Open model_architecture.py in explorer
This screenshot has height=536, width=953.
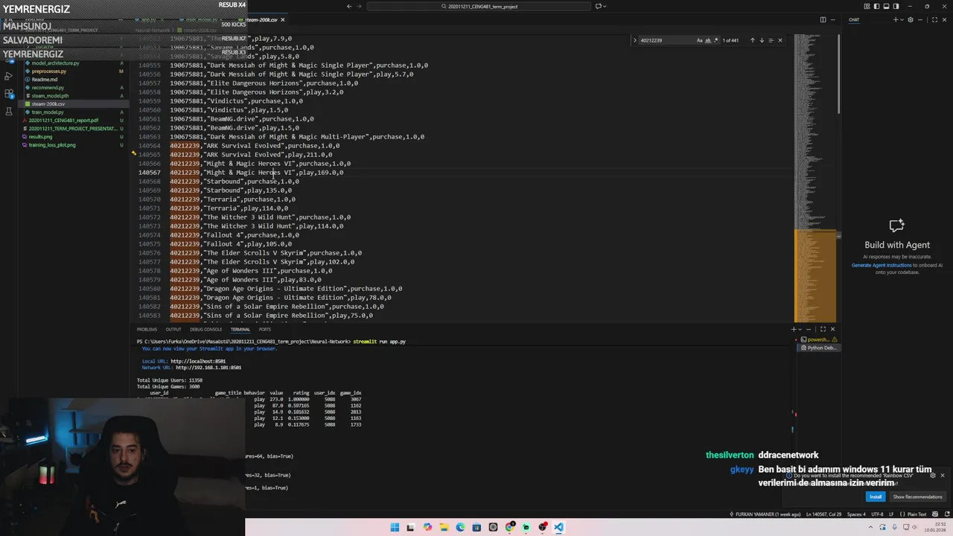(x=55, y=63)
